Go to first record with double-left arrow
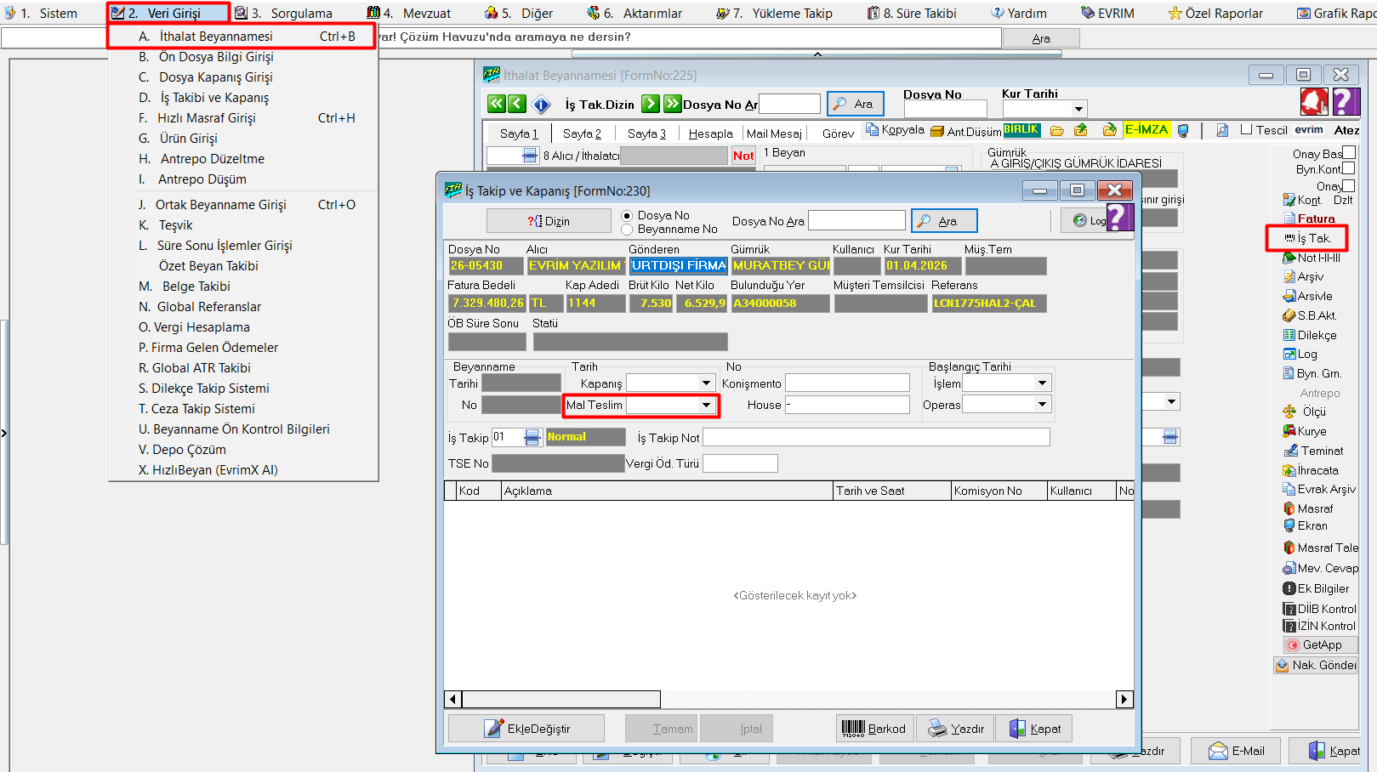 (496, 104)
